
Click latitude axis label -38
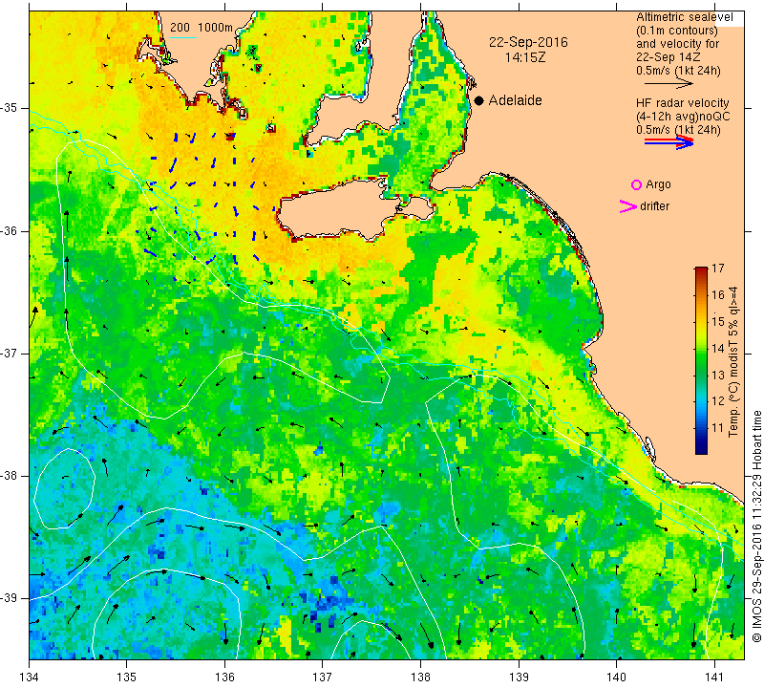10,476
